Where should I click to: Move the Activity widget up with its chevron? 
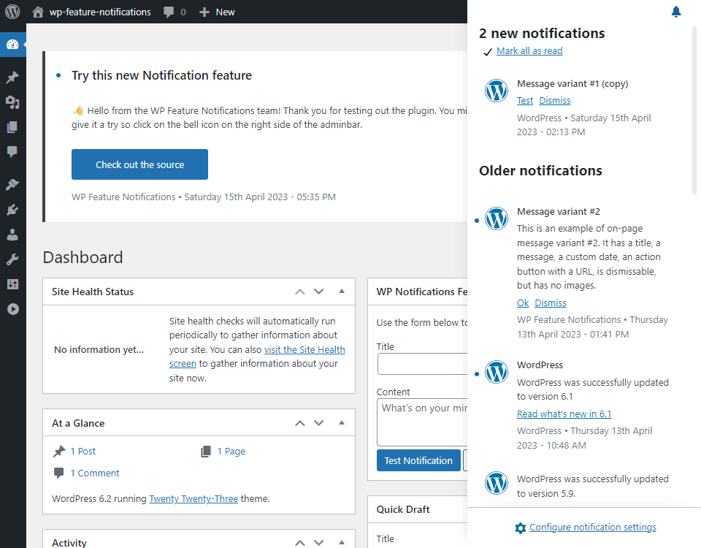[x=299, y=543]
